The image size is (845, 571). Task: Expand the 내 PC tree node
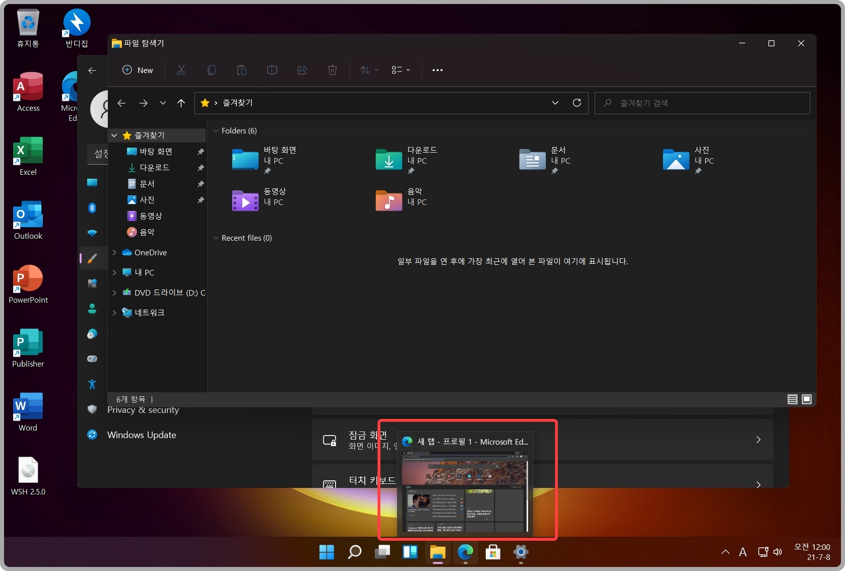pyautogui.click(x=114, y=272)
